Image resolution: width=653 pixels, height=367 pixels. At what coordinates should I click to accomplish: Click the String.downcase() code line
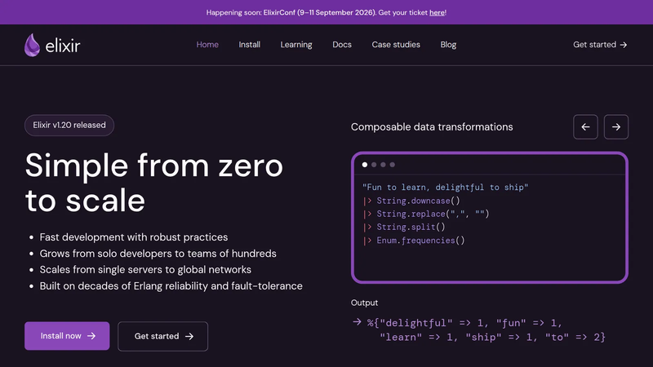click(x=411, y=201)
